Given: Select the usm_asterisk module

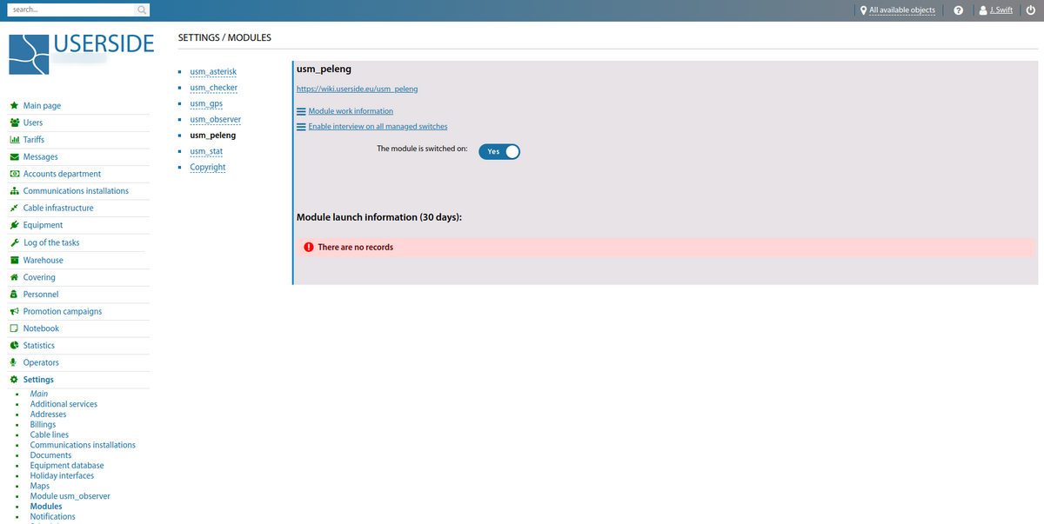Looking at the screenshot, I should [x=212, y=71].
